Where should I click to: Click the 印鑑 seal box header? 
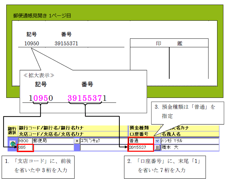point(169,43)
